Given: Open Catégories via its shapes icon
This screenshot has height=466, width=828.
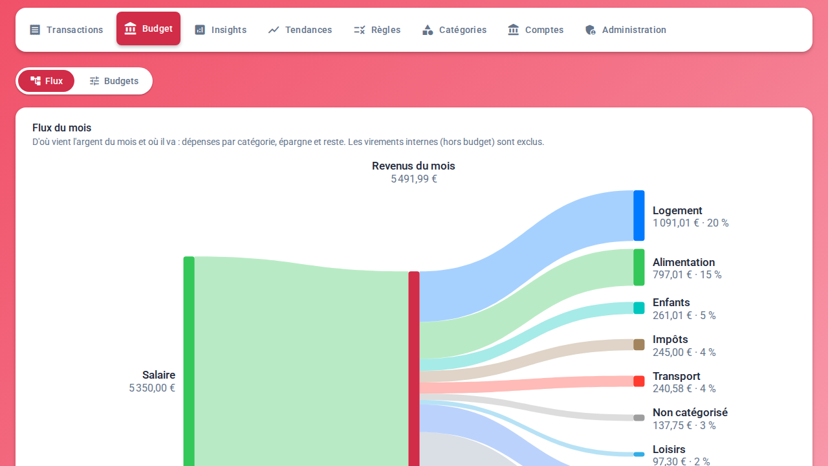Looking at the screenshot, I should [428, 30].
